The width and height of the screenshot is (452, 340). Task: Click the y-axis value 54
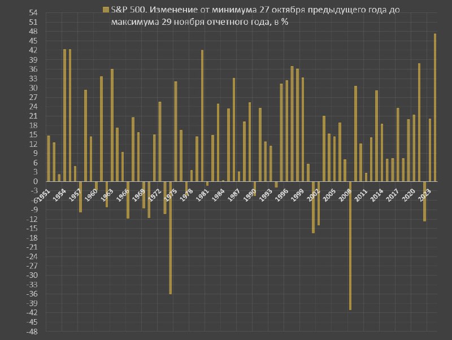pos(33,12)
